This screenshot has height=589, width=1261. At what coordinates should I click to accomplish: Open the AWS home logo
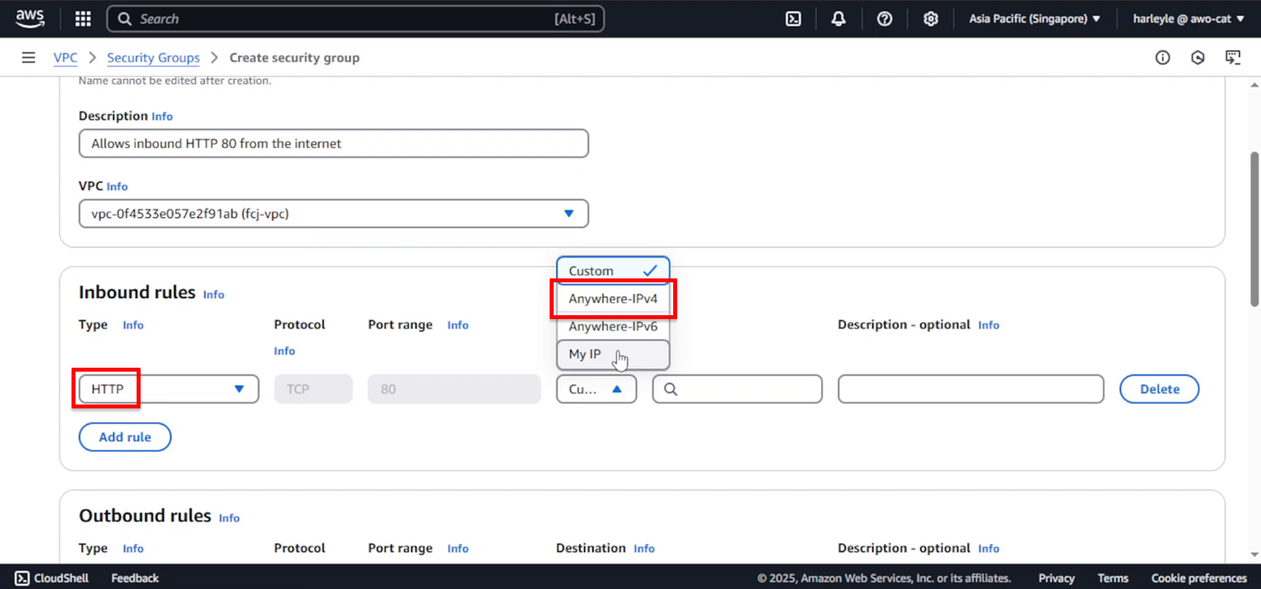30,18
